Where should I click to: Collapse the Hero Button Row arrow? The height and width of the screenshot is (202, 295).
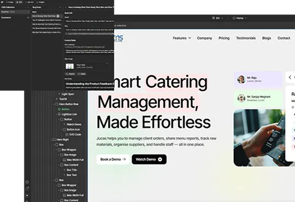pyautogui.click(x=54, y=104)
